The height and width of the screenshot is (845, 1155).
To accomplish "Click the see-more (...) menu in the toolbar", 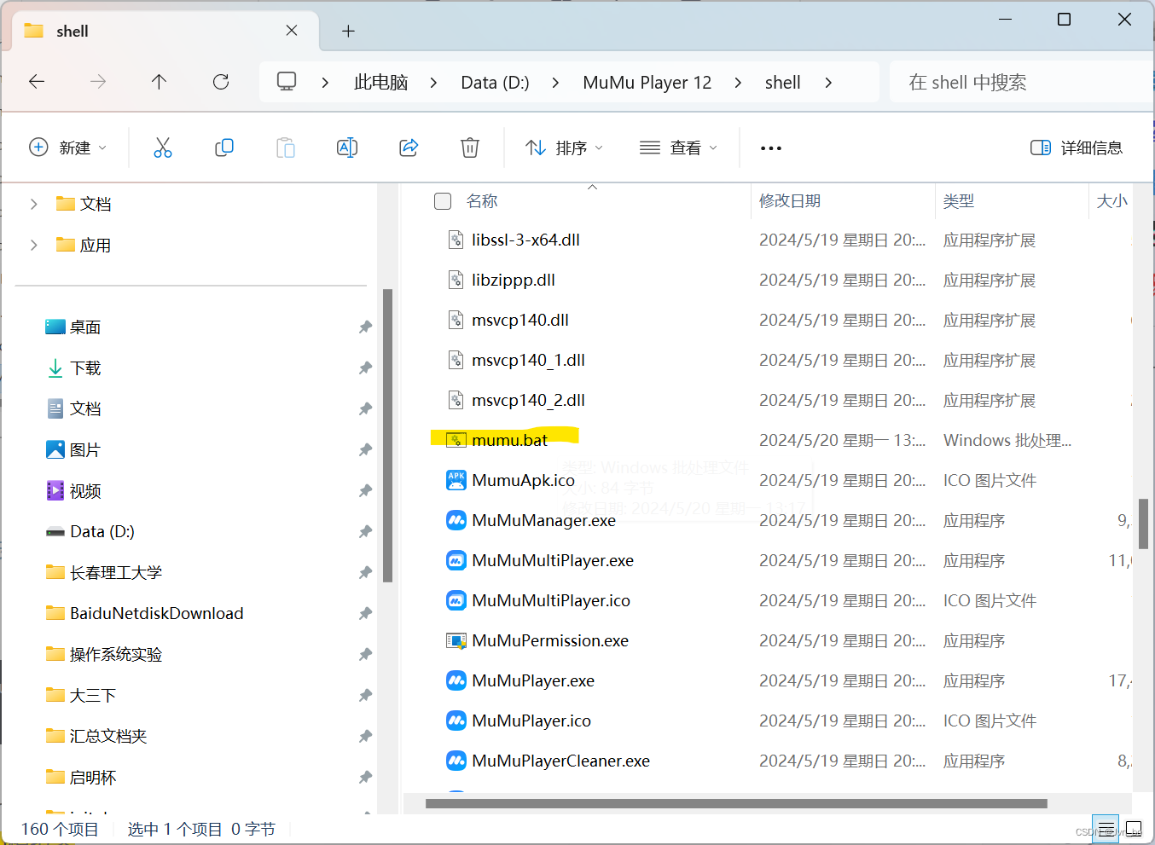I will point(770,147).
